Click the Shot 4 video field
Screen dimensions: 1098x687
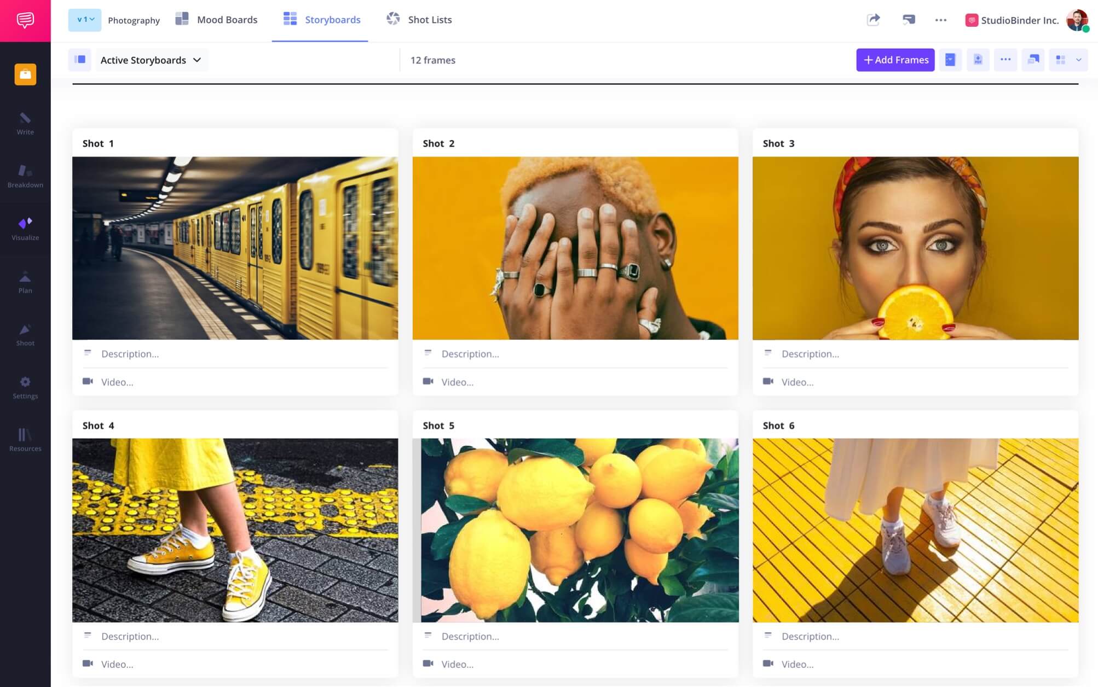[235, 664]
